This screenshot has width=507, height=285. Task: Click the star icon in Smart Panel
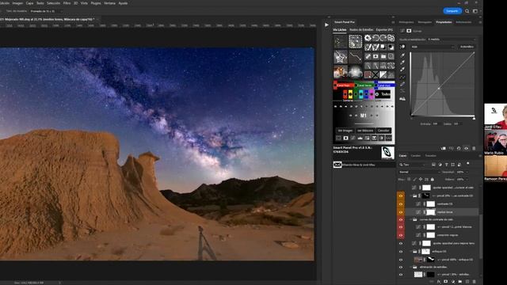pos(341,57)
